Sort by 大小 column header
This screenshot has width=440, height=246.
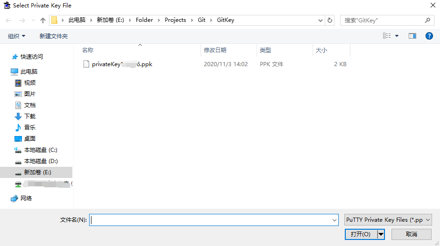tap(321, 50)
